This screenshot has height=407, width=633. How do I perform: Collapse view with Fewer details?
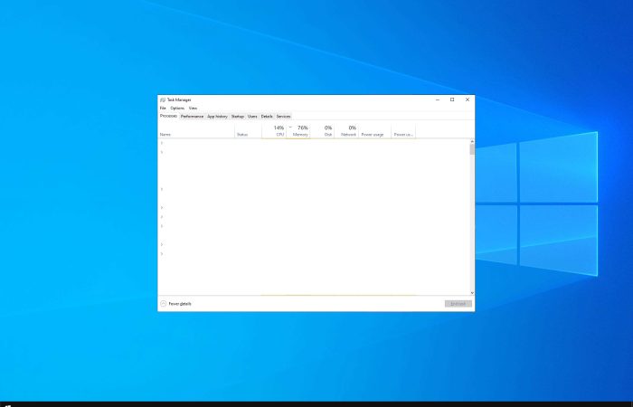click(x=175, y=304)
